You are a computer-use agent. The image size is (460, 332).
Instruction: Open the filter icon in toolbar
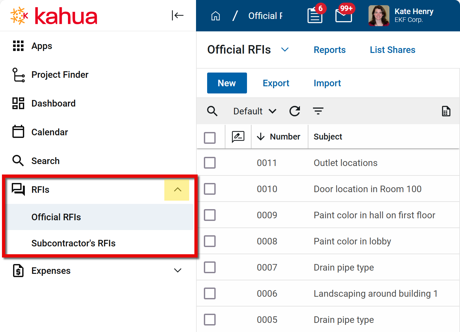click(x=318, y=111)
